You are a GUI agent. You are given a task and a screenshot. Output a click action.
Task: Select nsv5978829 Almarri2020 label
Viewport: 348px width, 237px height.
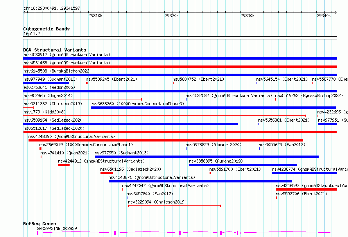(213, 145)
